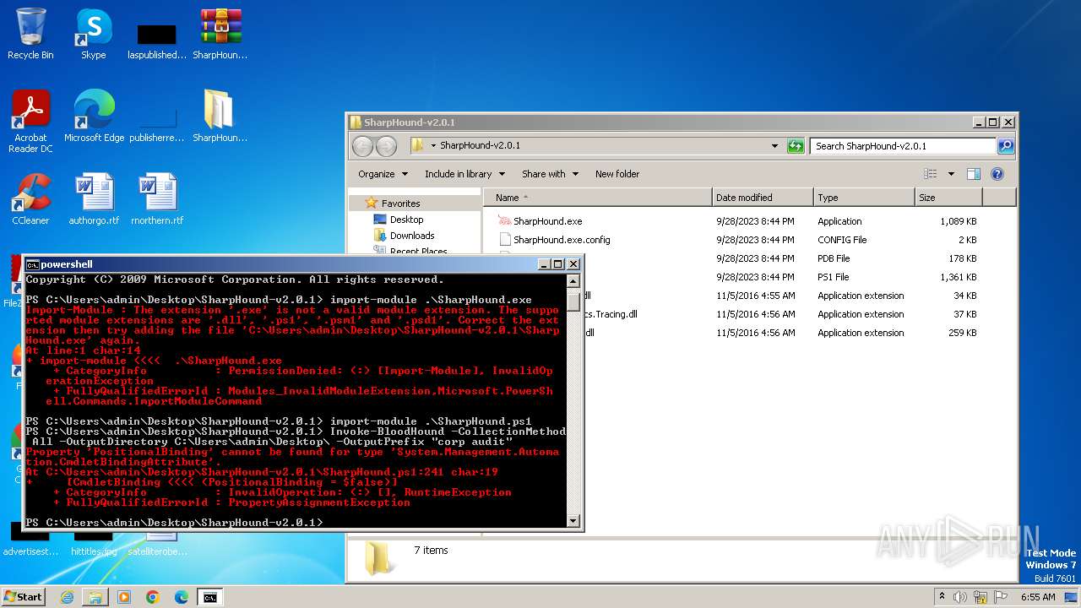Select the SharpHound folder on desktop

pos(220,117)
